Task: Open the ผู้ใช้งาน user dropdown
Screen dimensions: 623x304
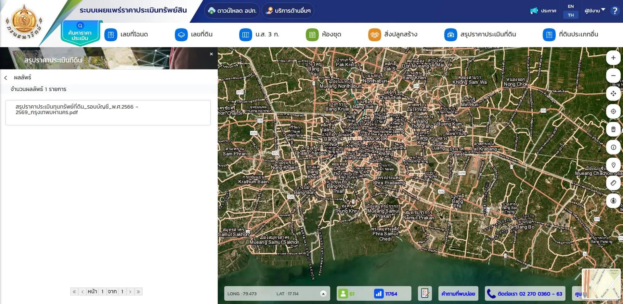Action: coord(594,11)
